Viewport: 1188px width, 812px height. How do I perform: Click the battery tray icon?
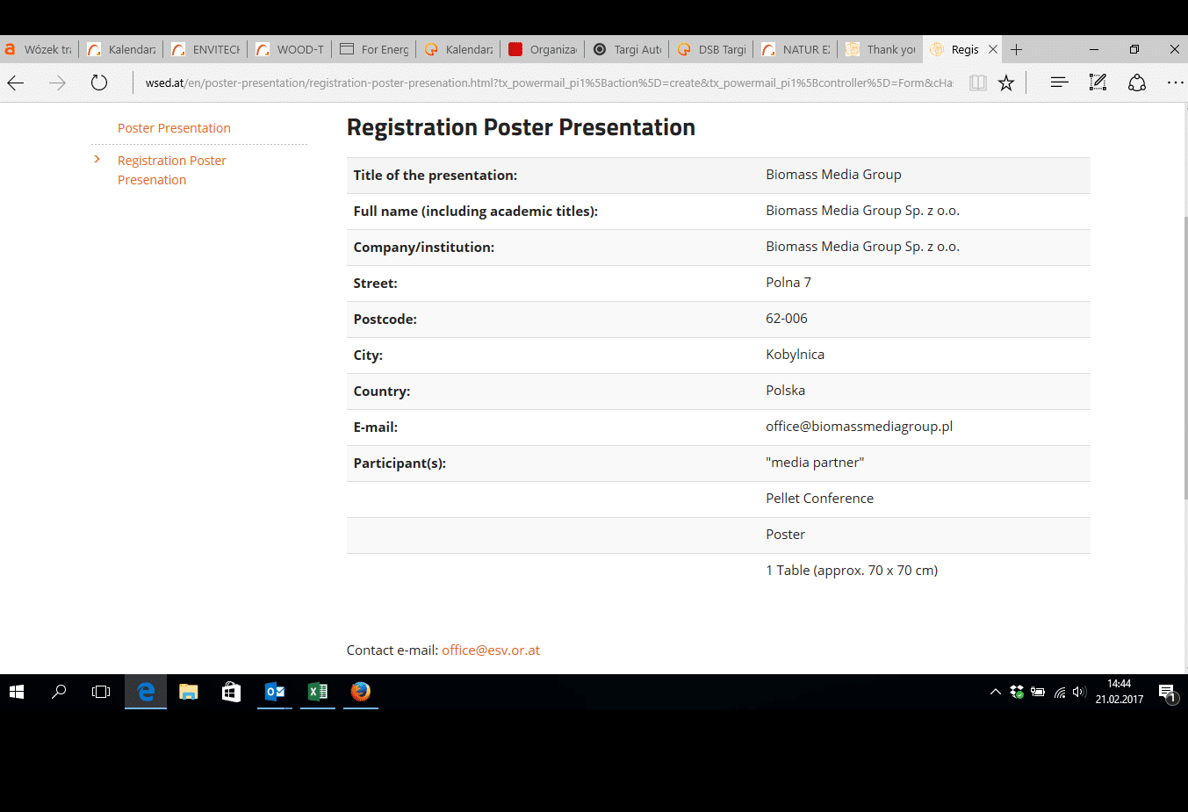[x=1038, y=692]
